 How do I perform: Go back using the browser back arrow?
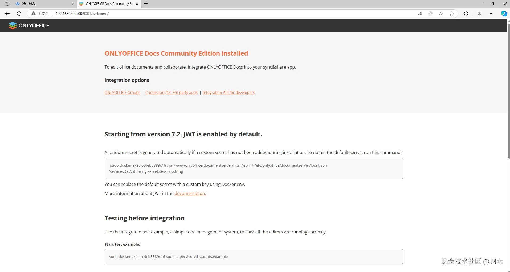click(x=7, y=14)
